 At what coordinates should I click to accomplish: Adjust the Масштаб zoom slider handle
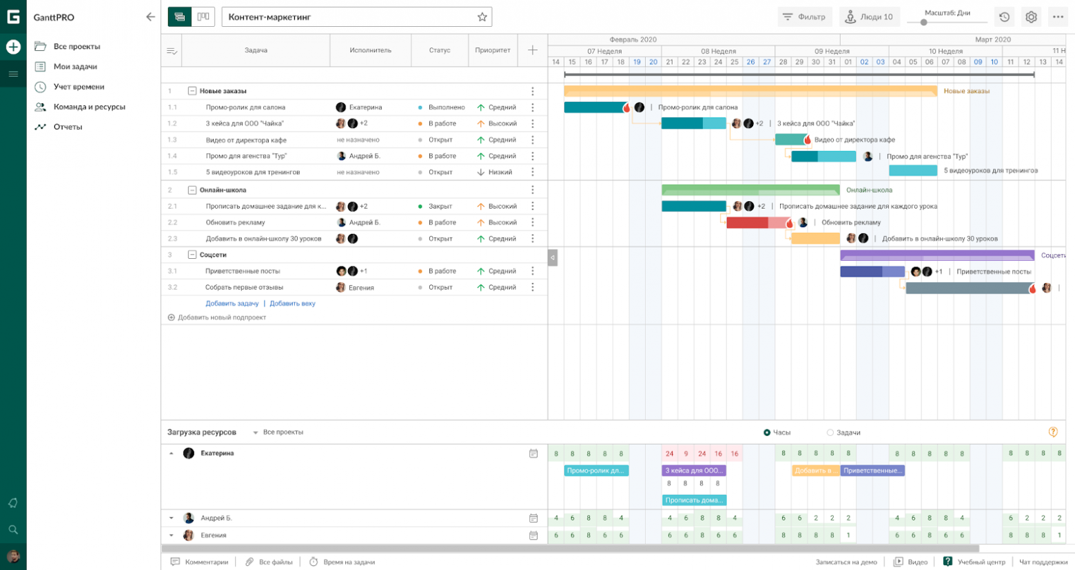(923, 22)
